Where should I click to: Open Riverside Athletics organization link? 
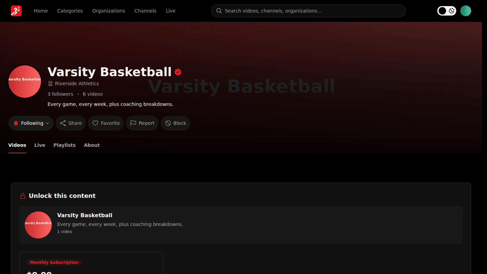77,84
